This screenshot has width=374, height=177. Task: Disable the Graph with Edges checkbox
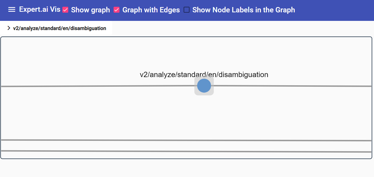click(x=117, y=10)
